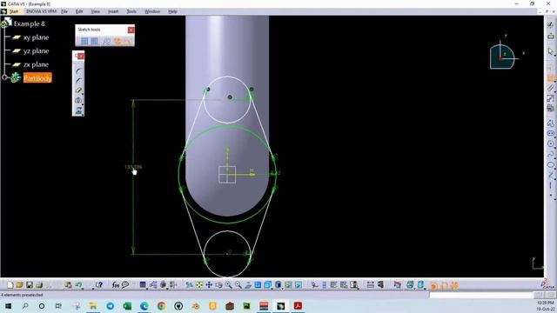Click the power input command field
Screen dimensions: 557x313
[x=481, y=295]
